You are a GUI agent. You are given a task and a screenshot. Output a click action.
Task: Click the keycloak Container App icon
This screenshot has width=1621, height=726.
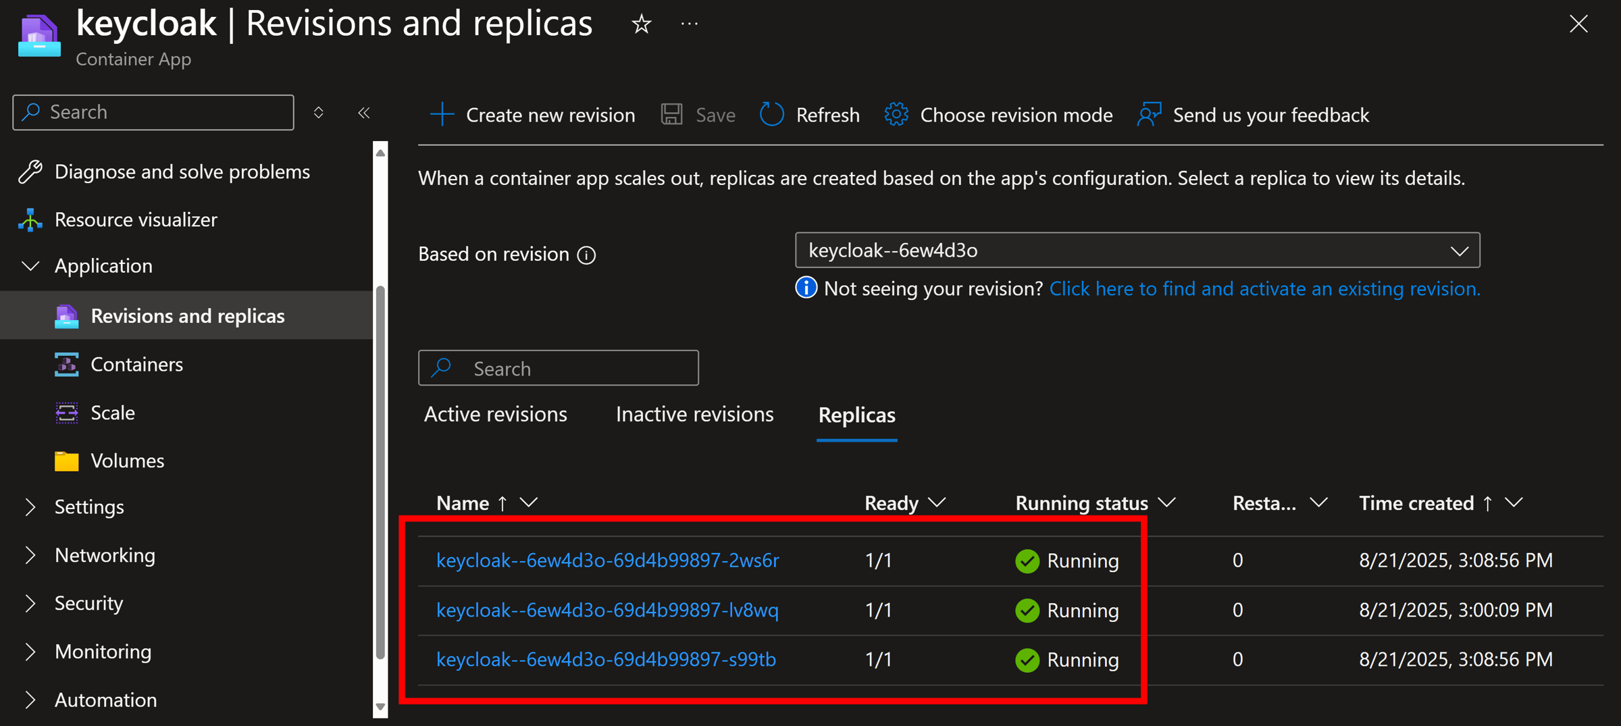click(39, 36)
